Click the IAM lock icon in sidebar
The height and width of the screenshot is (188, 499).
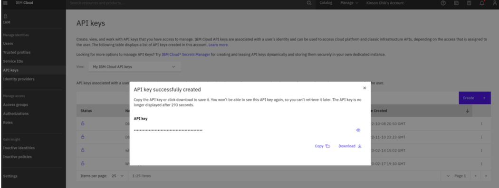pos(5,16)
